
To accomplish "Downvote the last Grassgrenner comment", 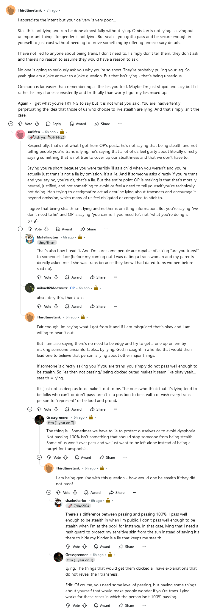I will point(85,606).
